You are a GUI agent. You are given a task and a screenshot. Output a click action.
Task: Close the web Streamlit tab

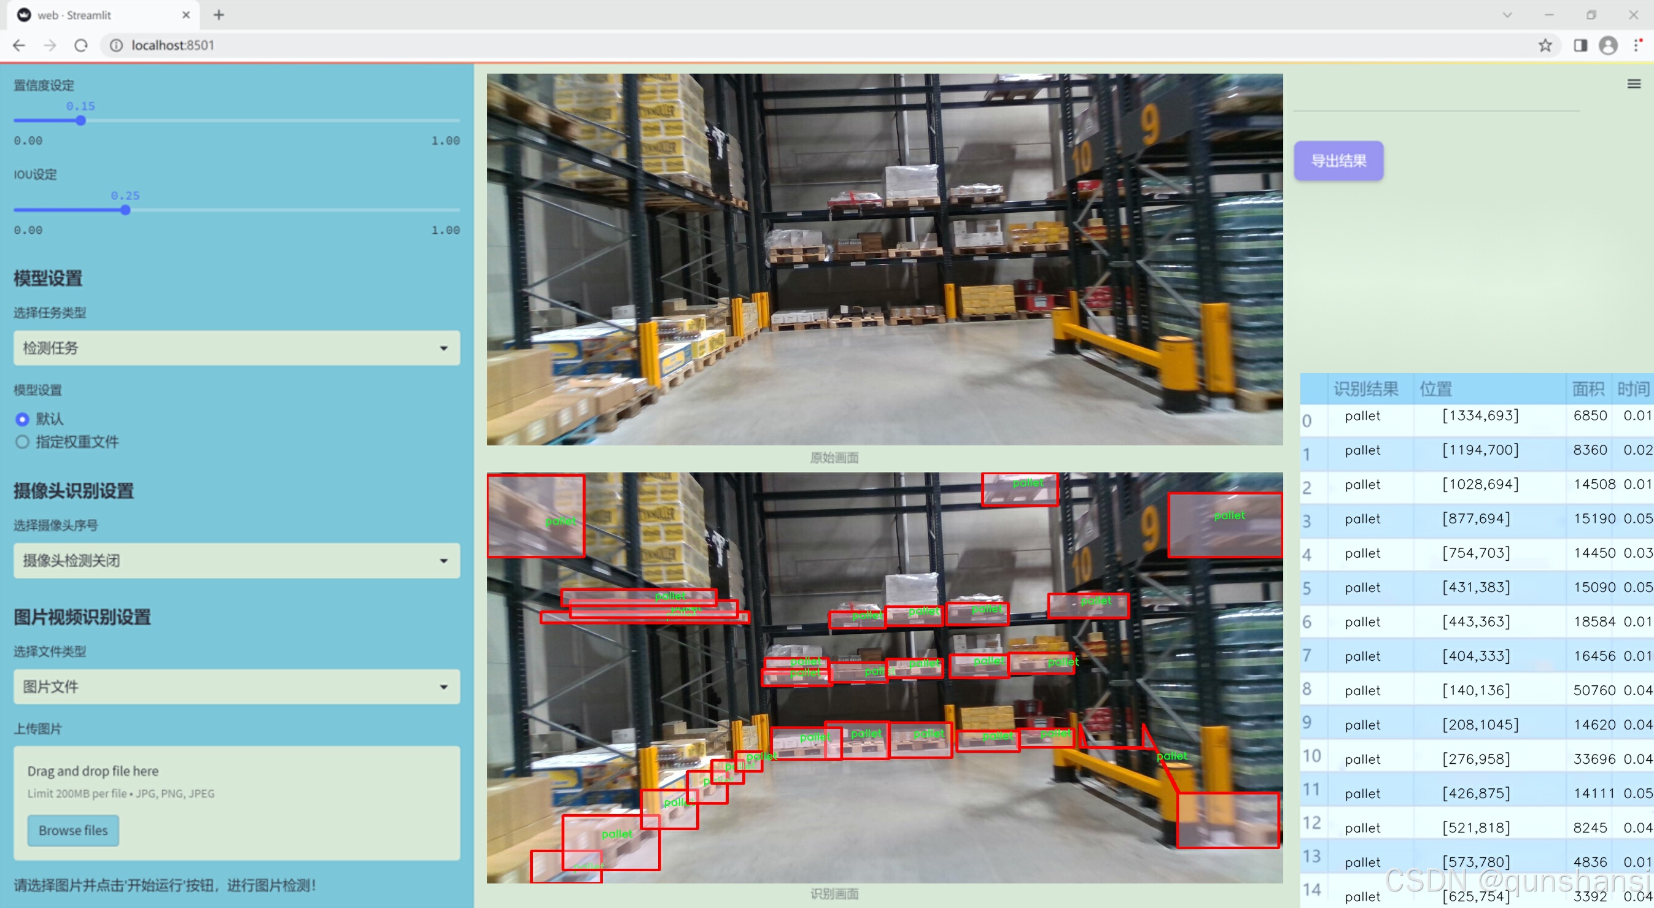(x=186, y=15)
